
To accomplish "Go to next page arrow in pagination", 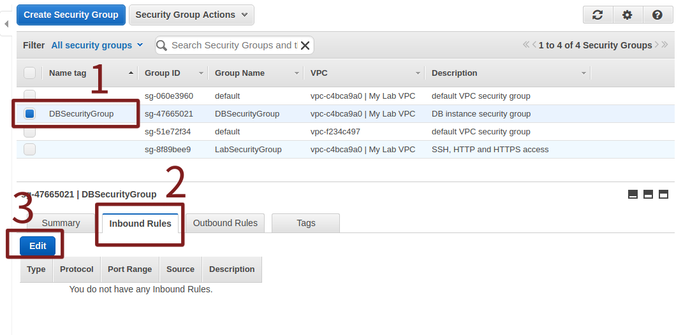I will [657, 45].
